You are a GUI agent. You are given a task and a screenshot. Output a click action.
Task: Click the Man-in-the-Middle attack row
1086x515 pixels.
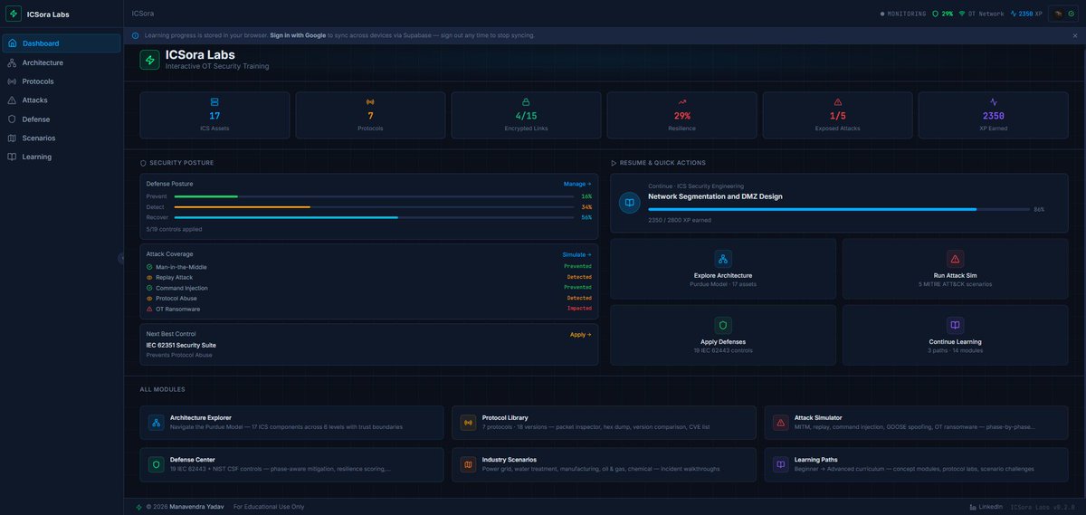[368, 267]
